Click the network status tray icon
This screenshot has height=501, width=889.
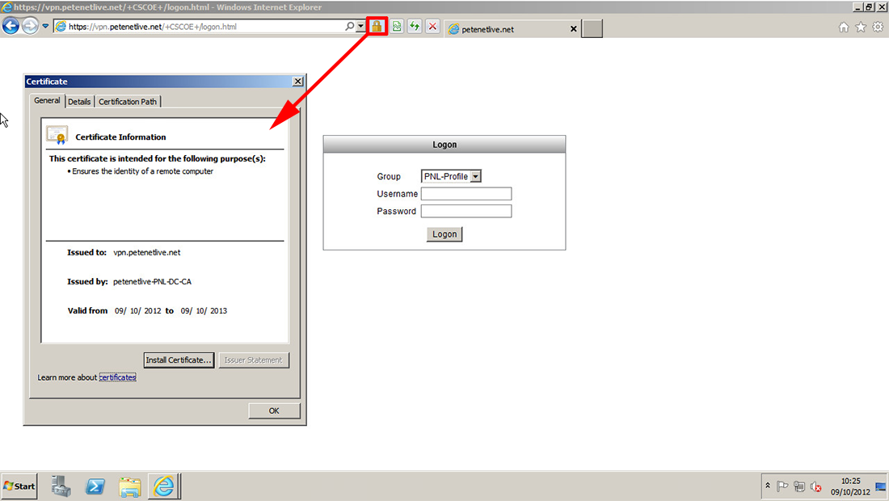tap(799, 486)
